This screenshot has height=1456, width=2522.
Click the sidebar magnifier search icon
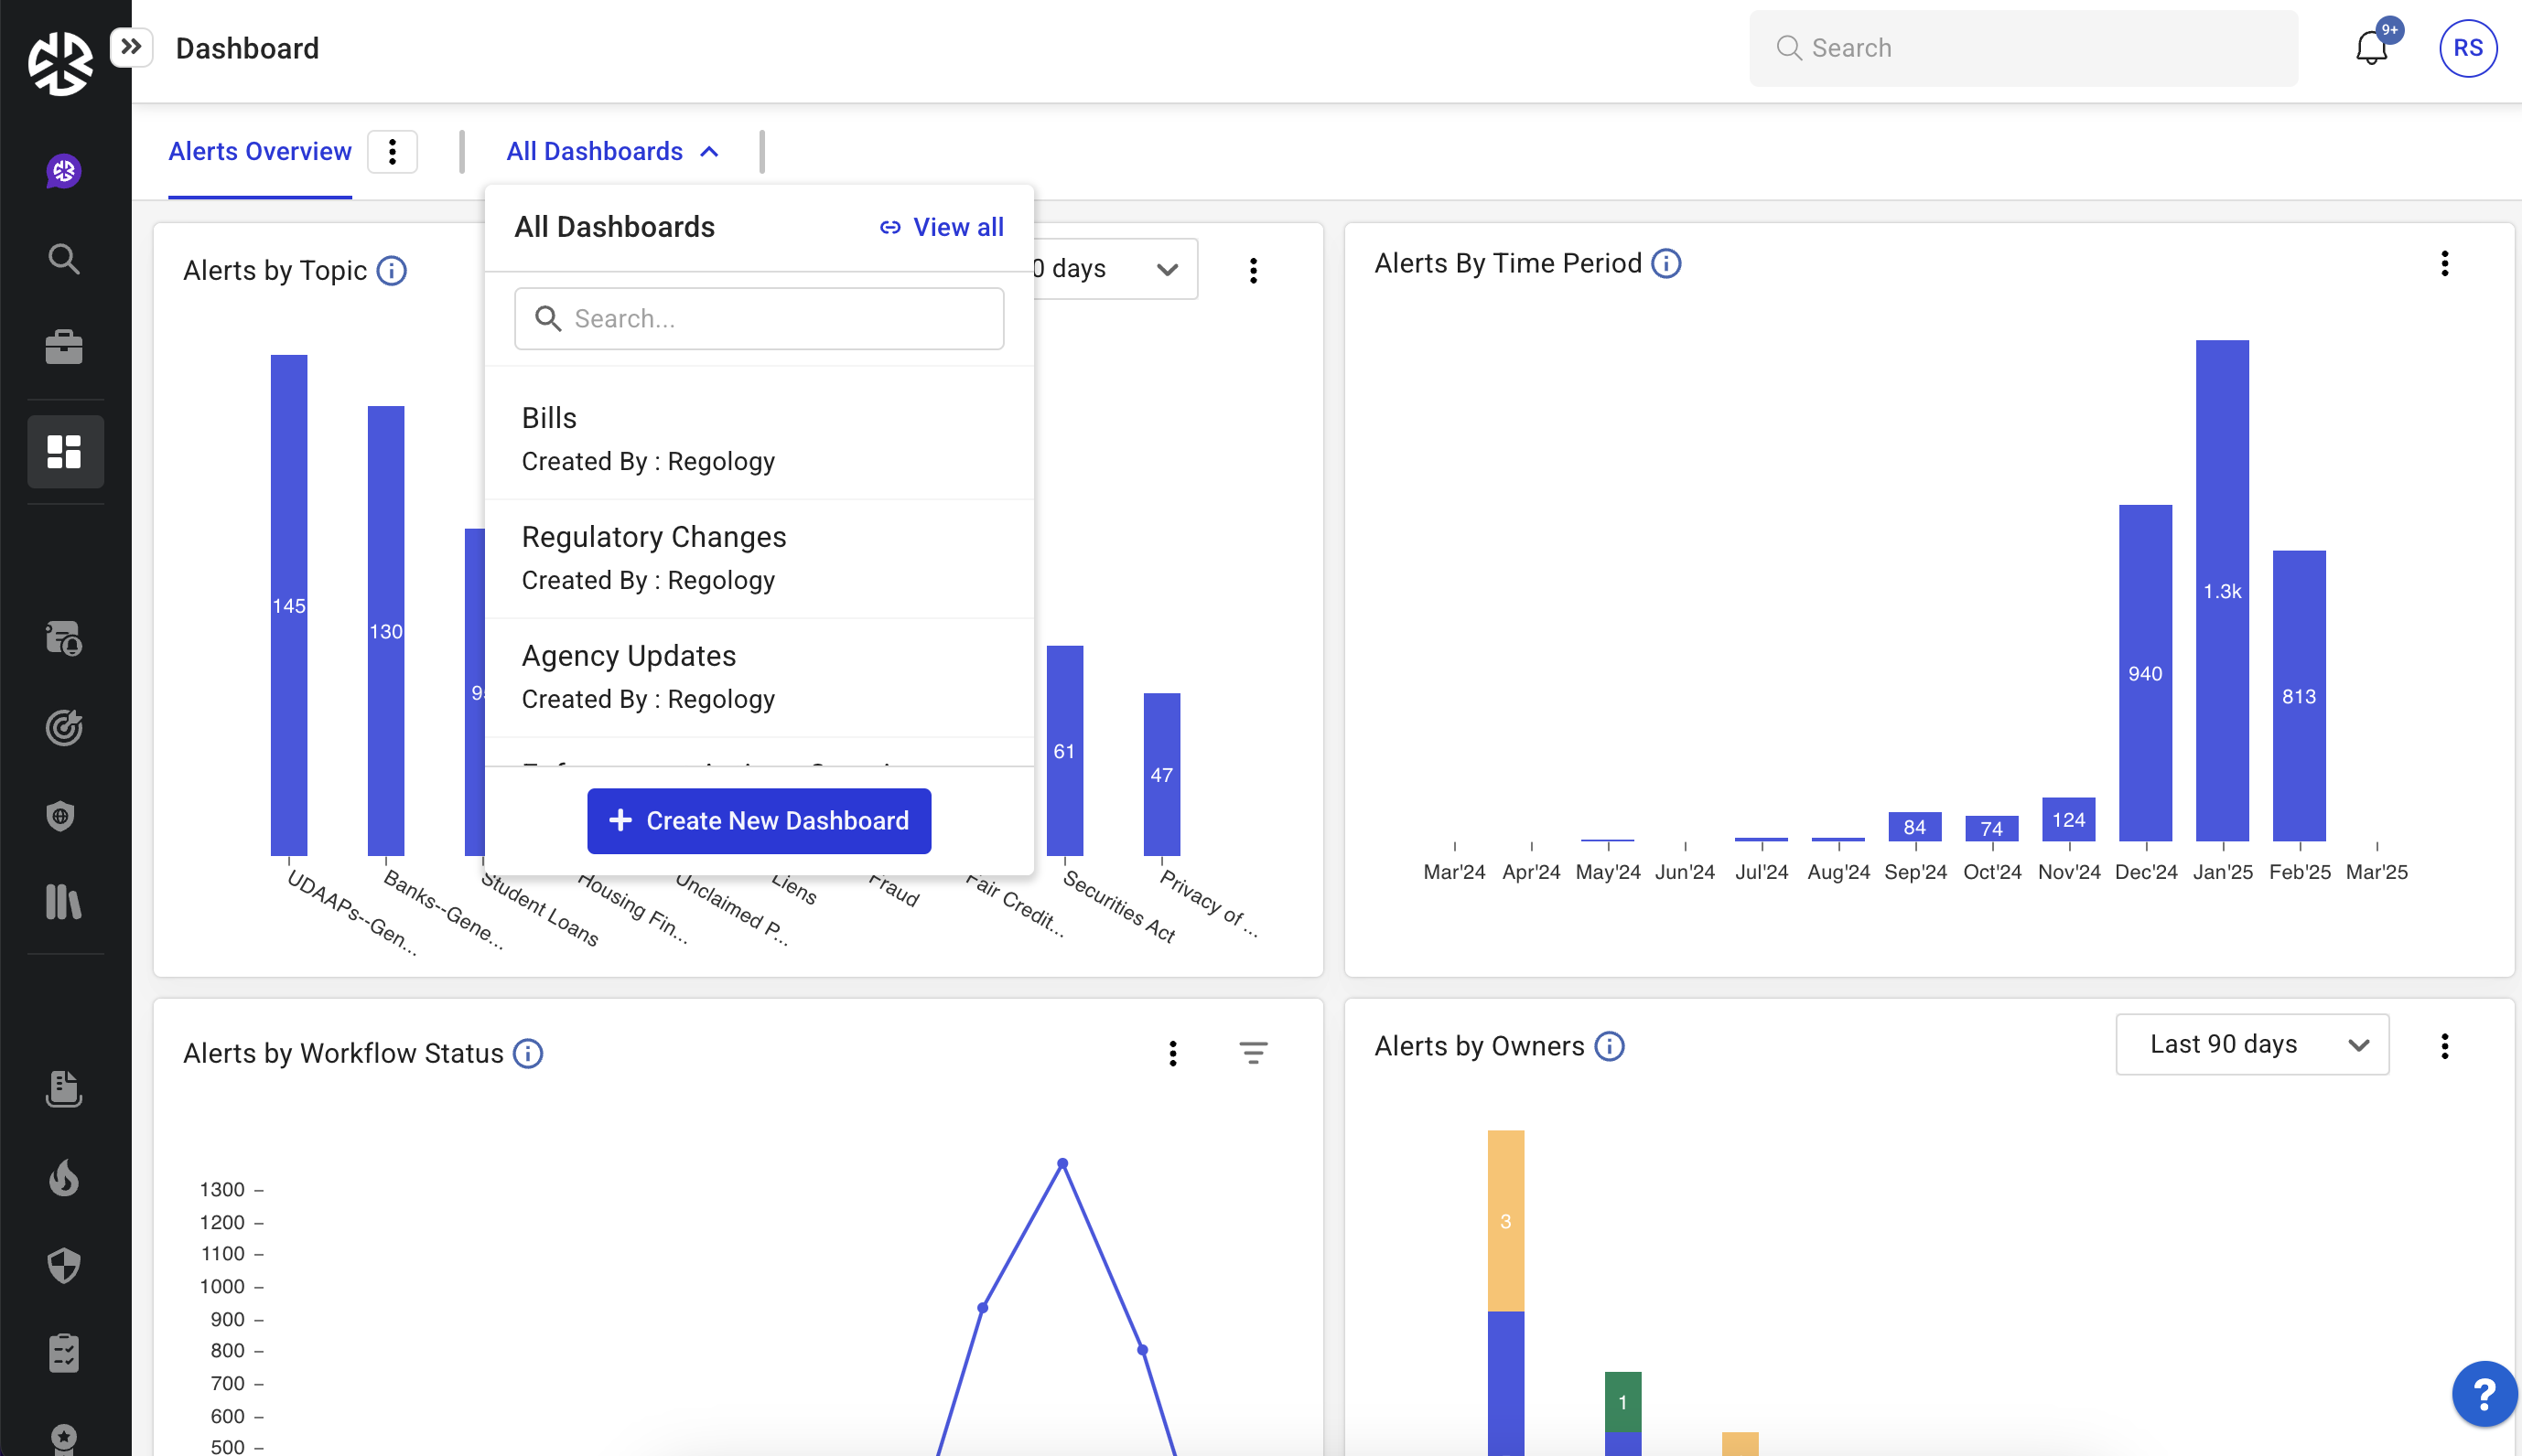click(64, 259)
